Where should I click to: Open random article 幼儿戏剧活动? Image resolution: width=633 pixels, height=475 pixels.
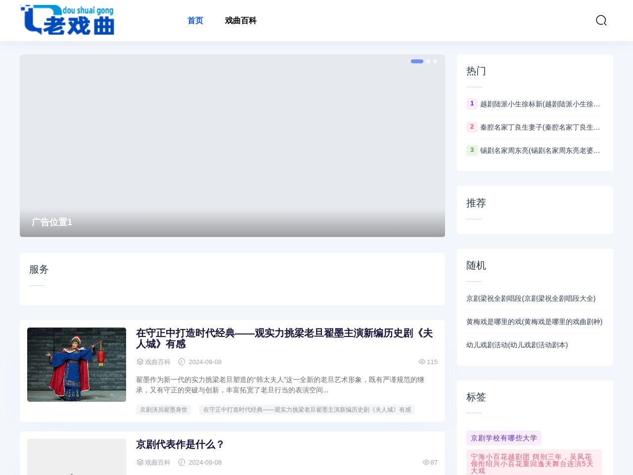point(517,345)
